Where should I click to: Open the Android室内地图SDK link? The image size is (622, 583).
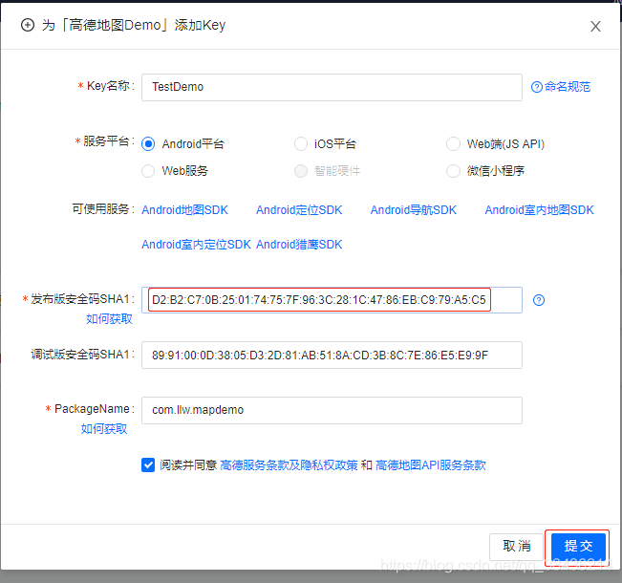[x=540, y=209]
